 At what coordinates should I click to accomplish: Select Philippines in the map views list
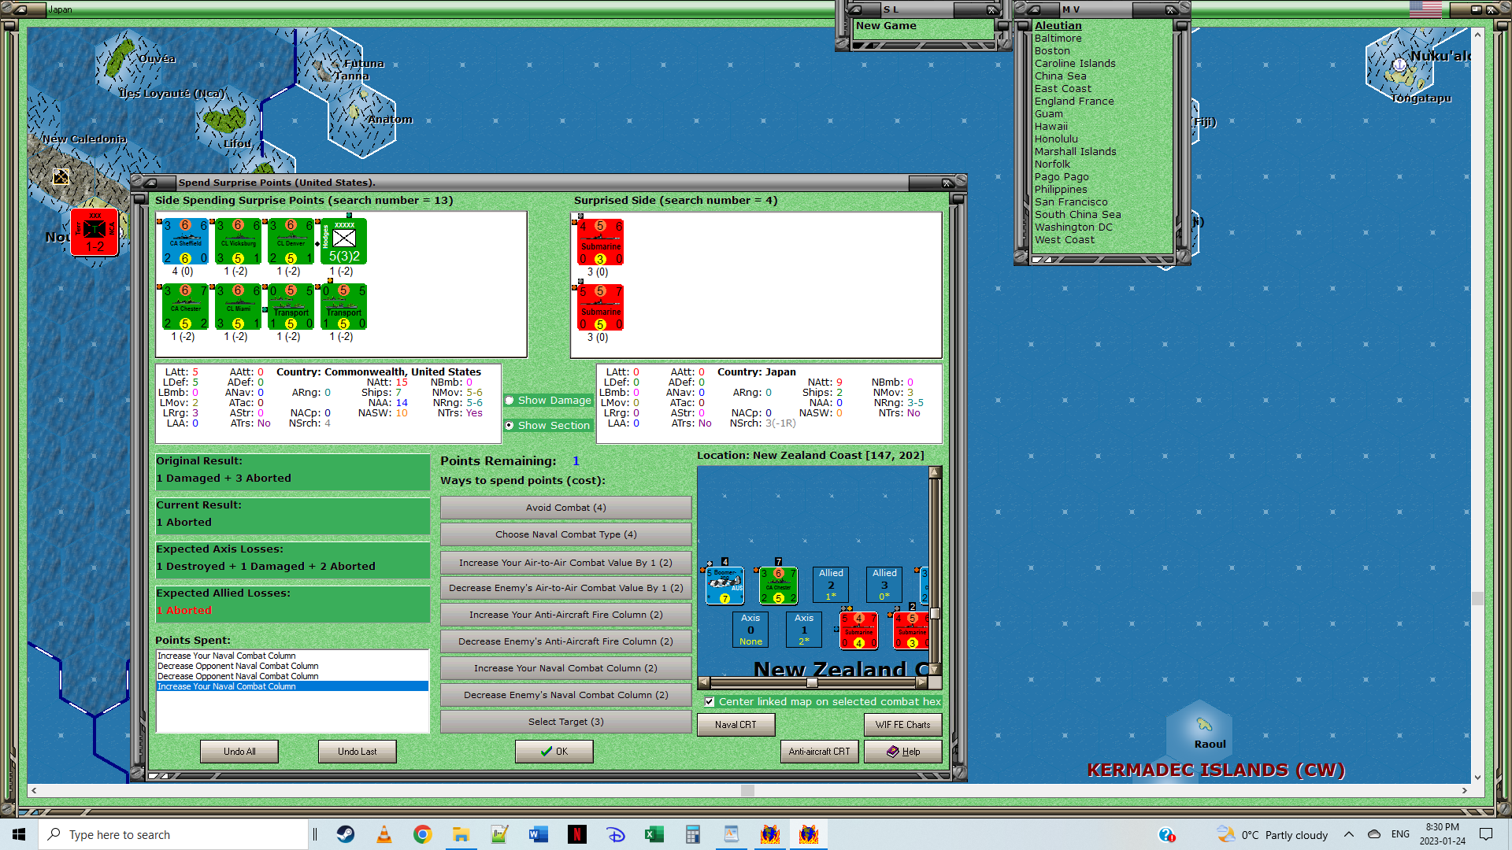1060,189
